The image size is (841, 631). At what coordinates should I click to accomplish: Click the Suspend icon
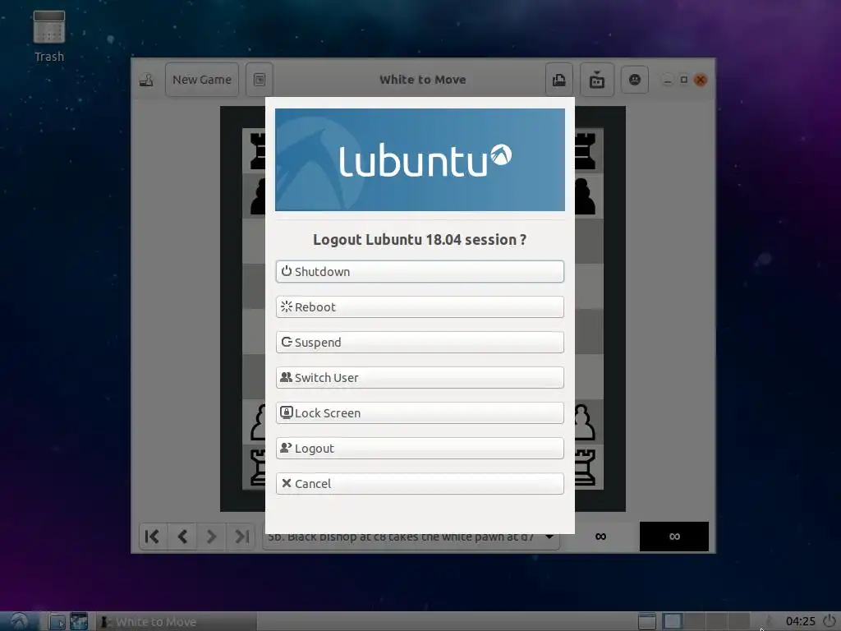(x=287, y=342)
